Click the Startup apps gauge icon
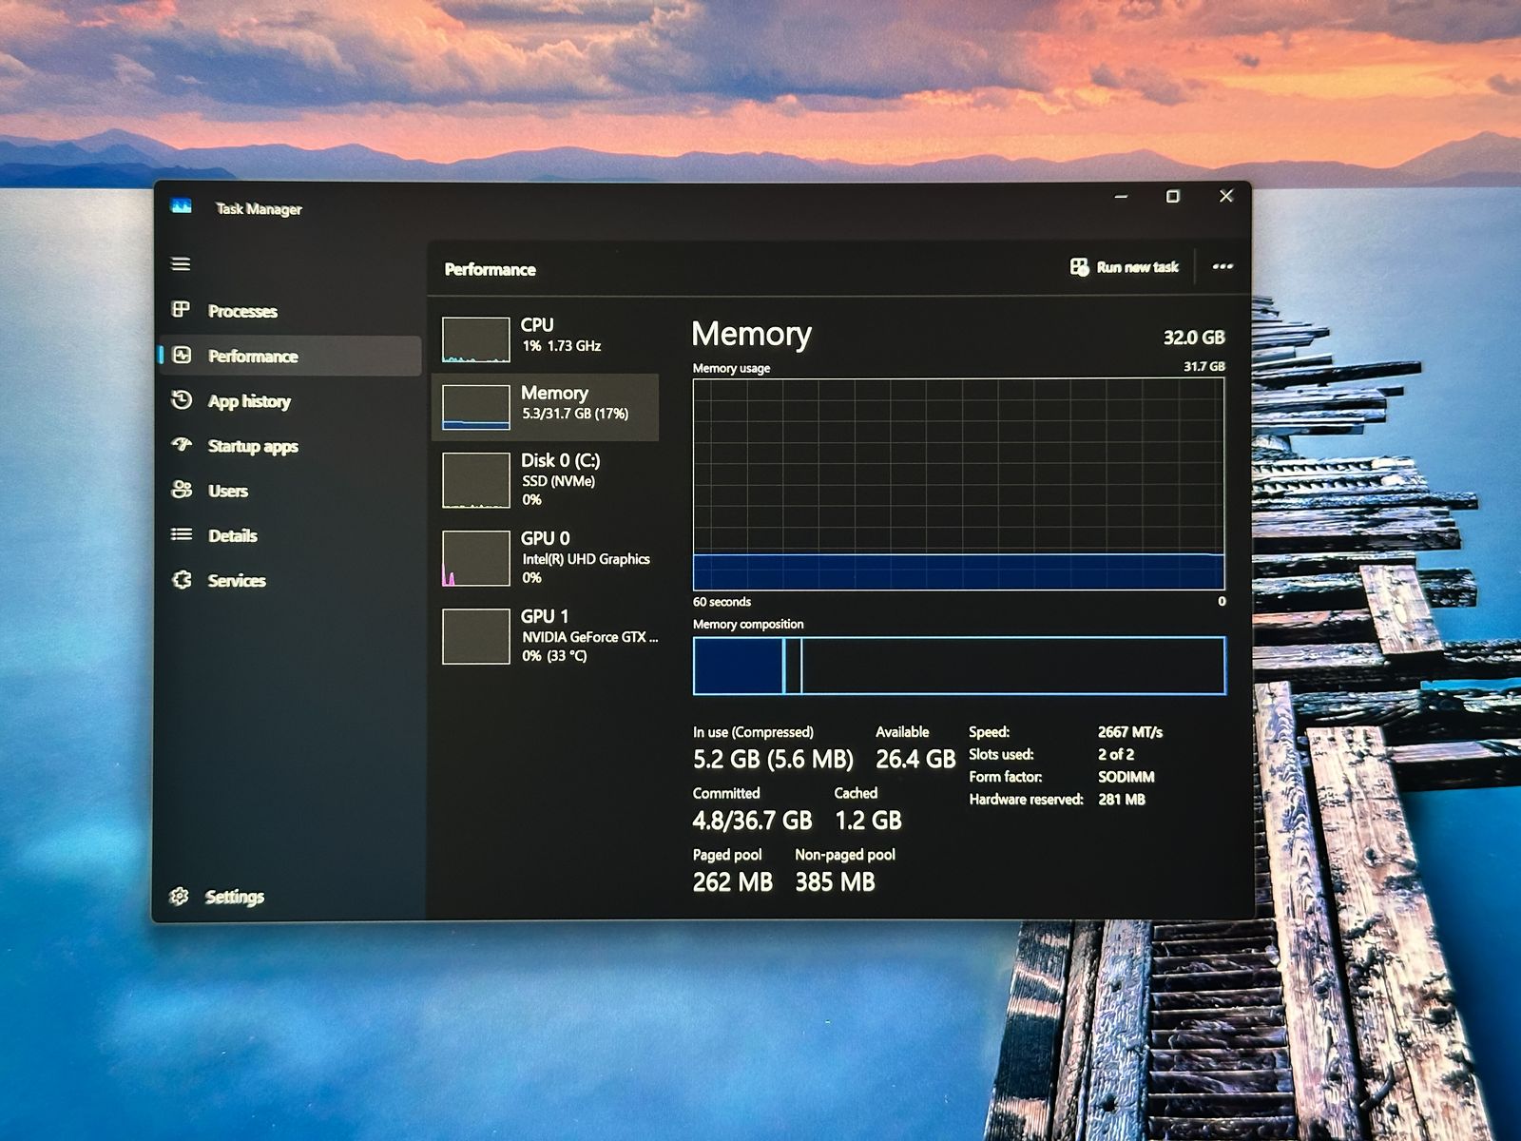Image resolution: width=1521 pixels, height=1141 pixels. (182, 445)
